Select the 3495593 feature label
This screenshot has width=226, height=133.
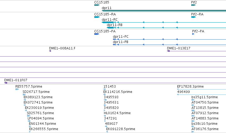click(111, 97)
